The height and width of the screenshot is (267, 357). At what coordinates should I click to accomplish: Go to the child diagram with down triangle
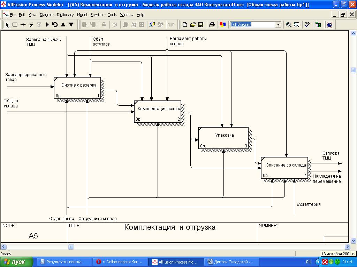pyautogui.click(x=71, y=25)
